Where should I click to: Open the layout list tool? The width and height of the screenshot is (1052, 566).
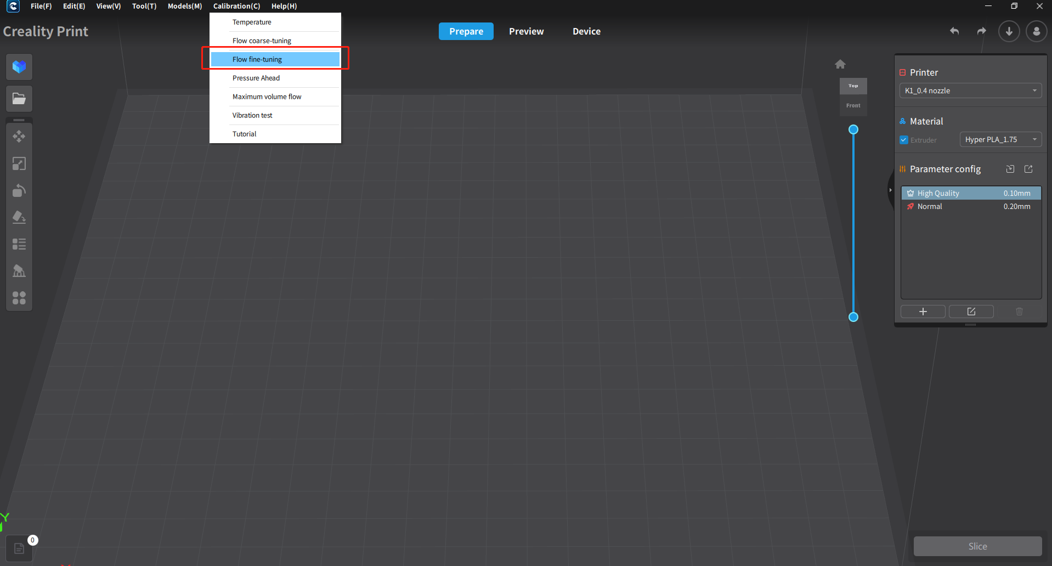coord(19,244)
